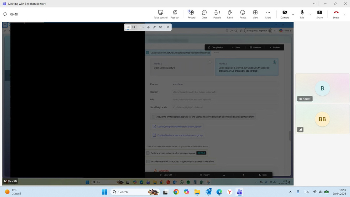The image size is (350, 197).
Task: Click Save in the policy toolbar
Action: pyautogui.click(x=236, y=47)
